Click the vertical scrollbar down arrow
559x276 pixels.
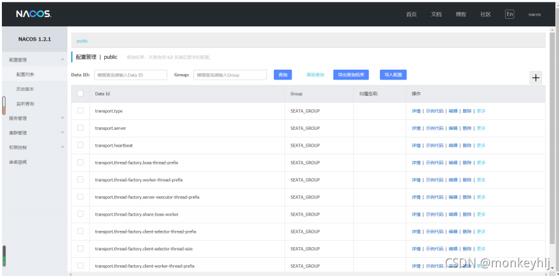[x=552, y=269]
